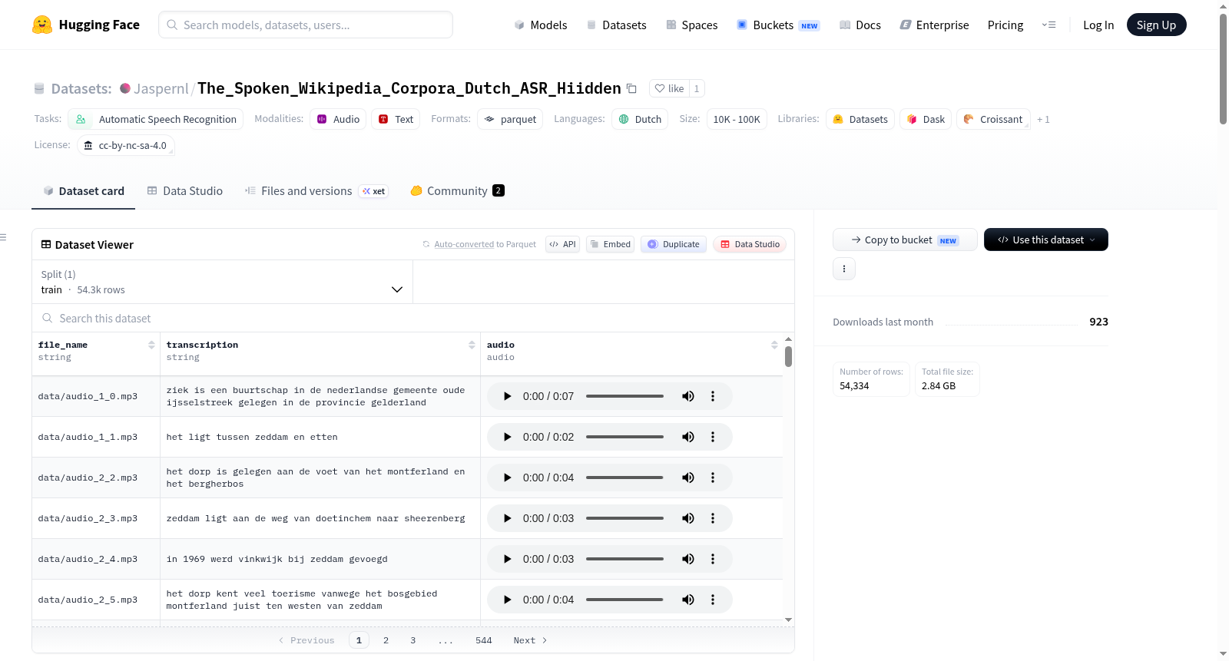The width and height of the screenshot is (1229, 661).
Task: Follow the Auto-converted to Parquet link
Action: pyautogui.click(x=464, y=244)
